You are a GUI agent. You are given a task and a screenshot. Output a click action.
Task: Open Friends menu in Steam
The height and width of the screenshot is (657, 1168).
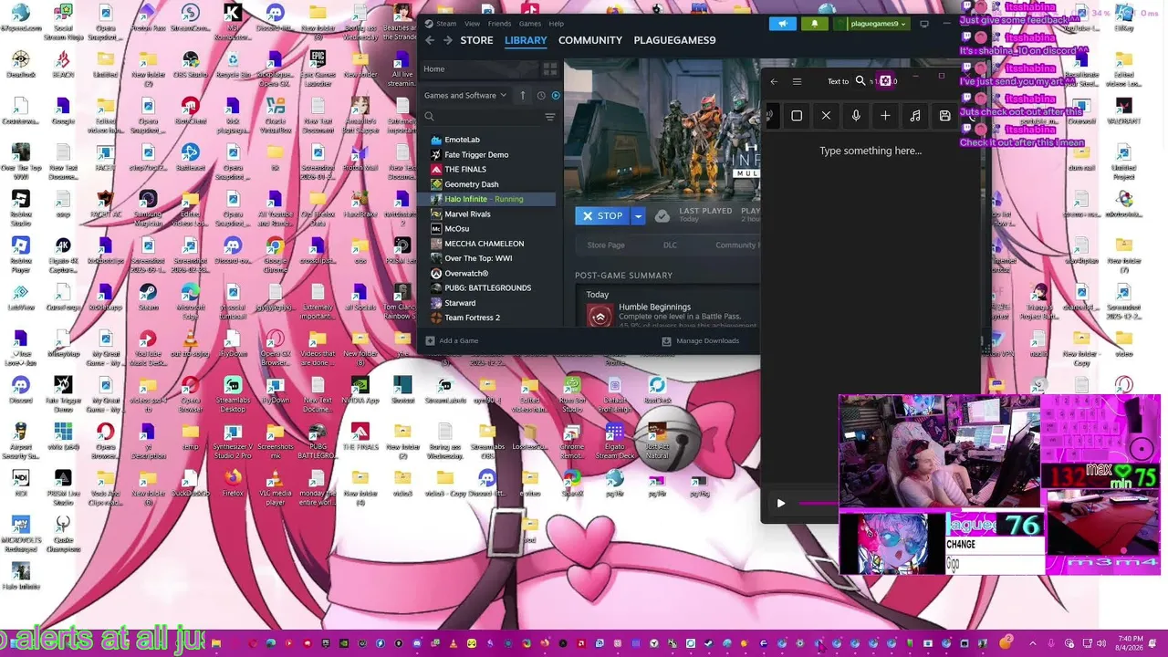pos(499,24)
